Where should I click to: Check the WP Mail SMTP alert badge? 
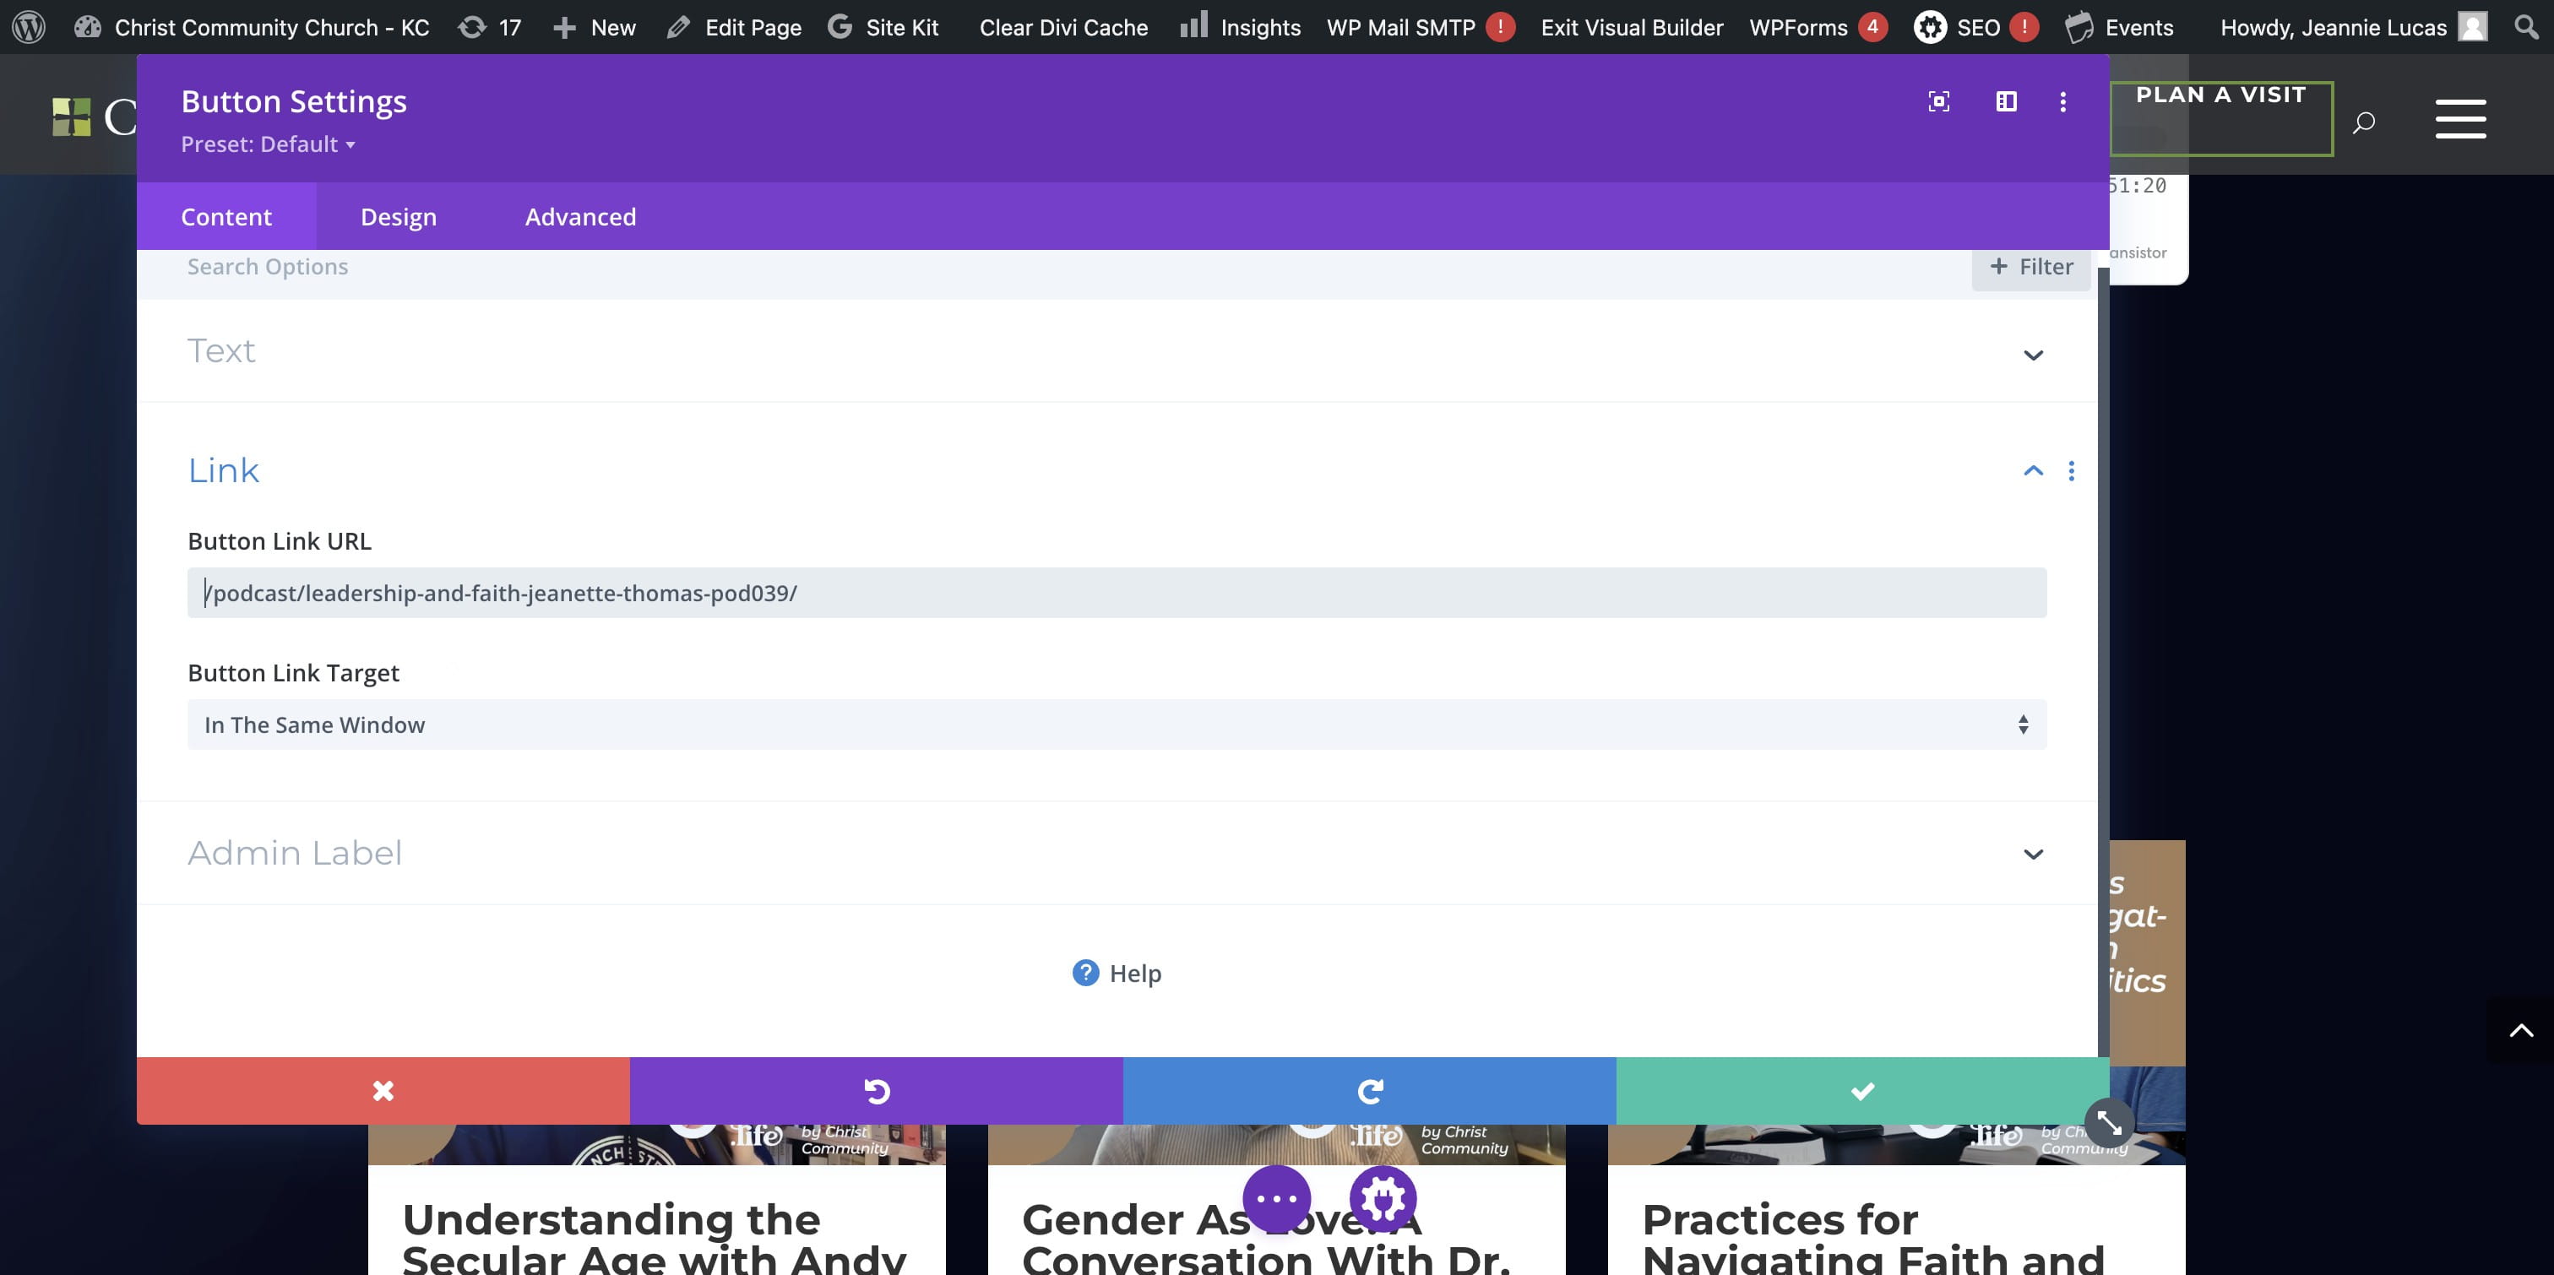tap(1500, 27)
